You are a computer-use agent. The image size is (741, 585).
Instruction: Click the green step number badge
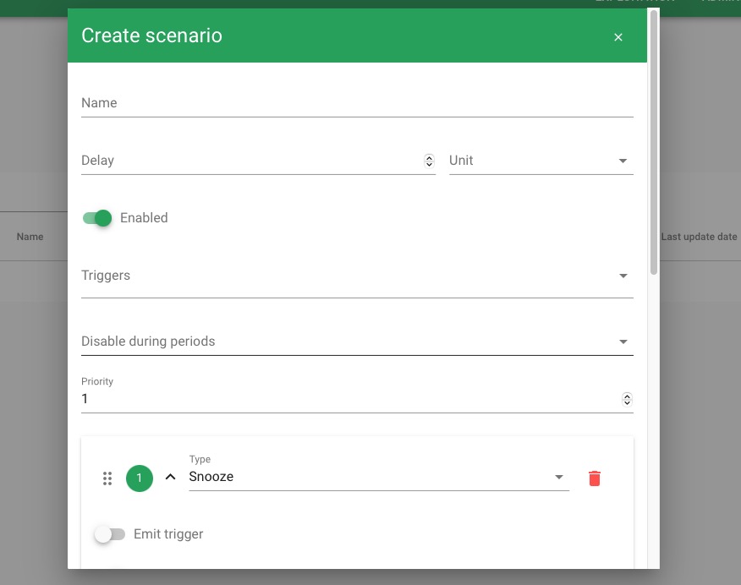139,478
